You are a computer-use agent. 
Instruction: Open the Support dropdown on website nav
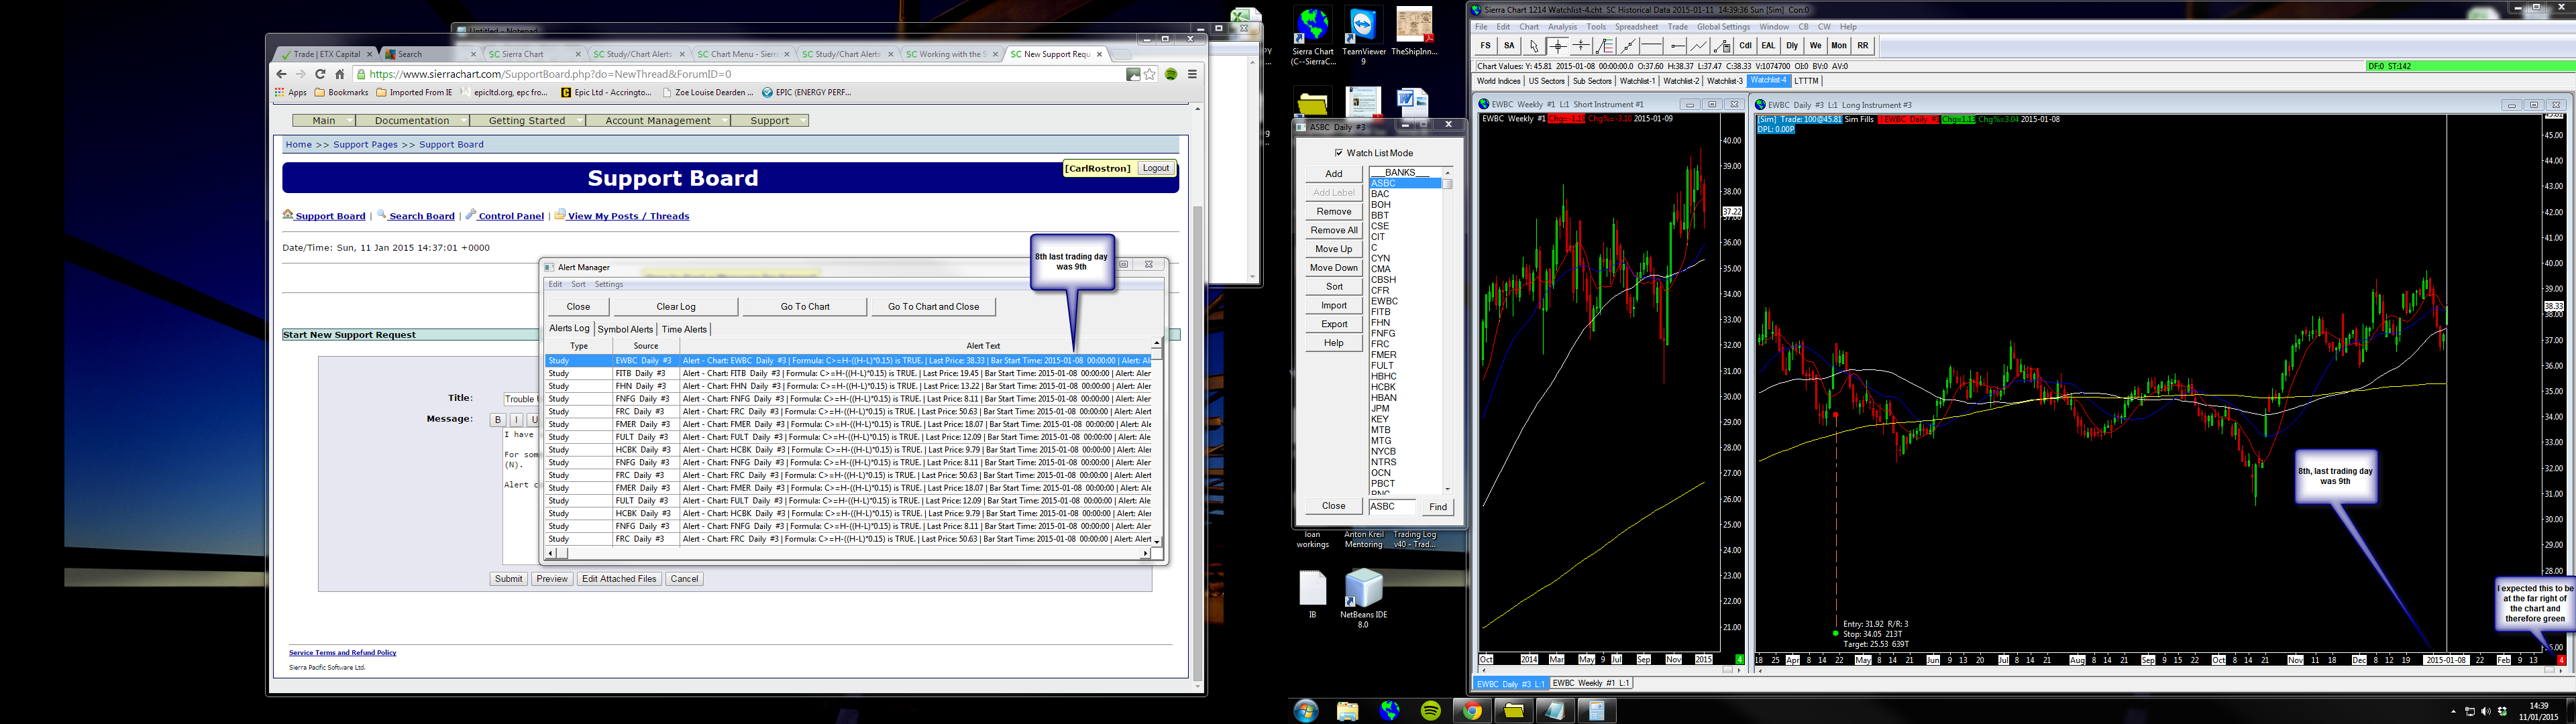[x=770, y=120]
